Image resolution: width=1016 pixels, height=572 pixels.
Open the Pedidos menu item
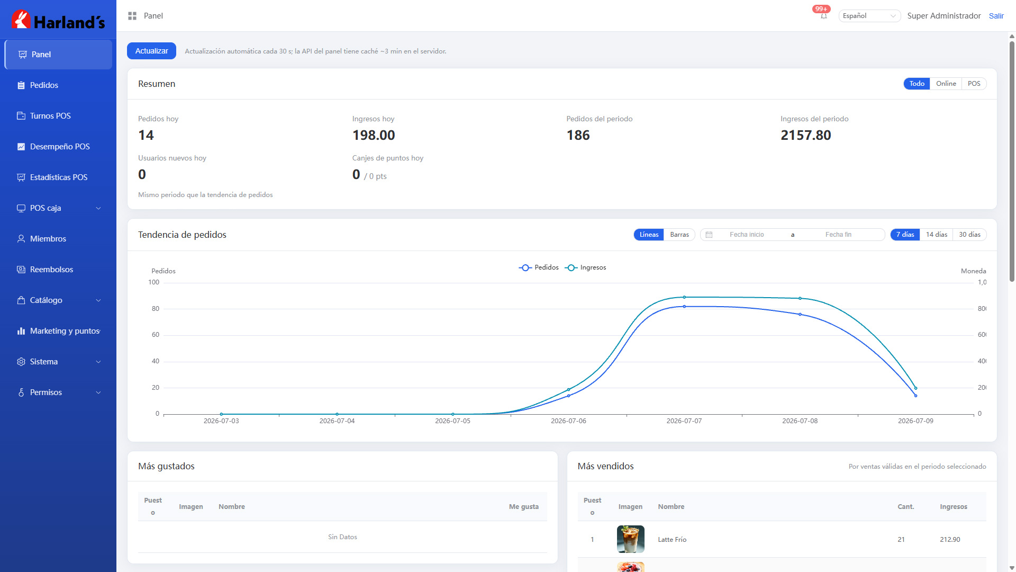(x=58, y=85)
